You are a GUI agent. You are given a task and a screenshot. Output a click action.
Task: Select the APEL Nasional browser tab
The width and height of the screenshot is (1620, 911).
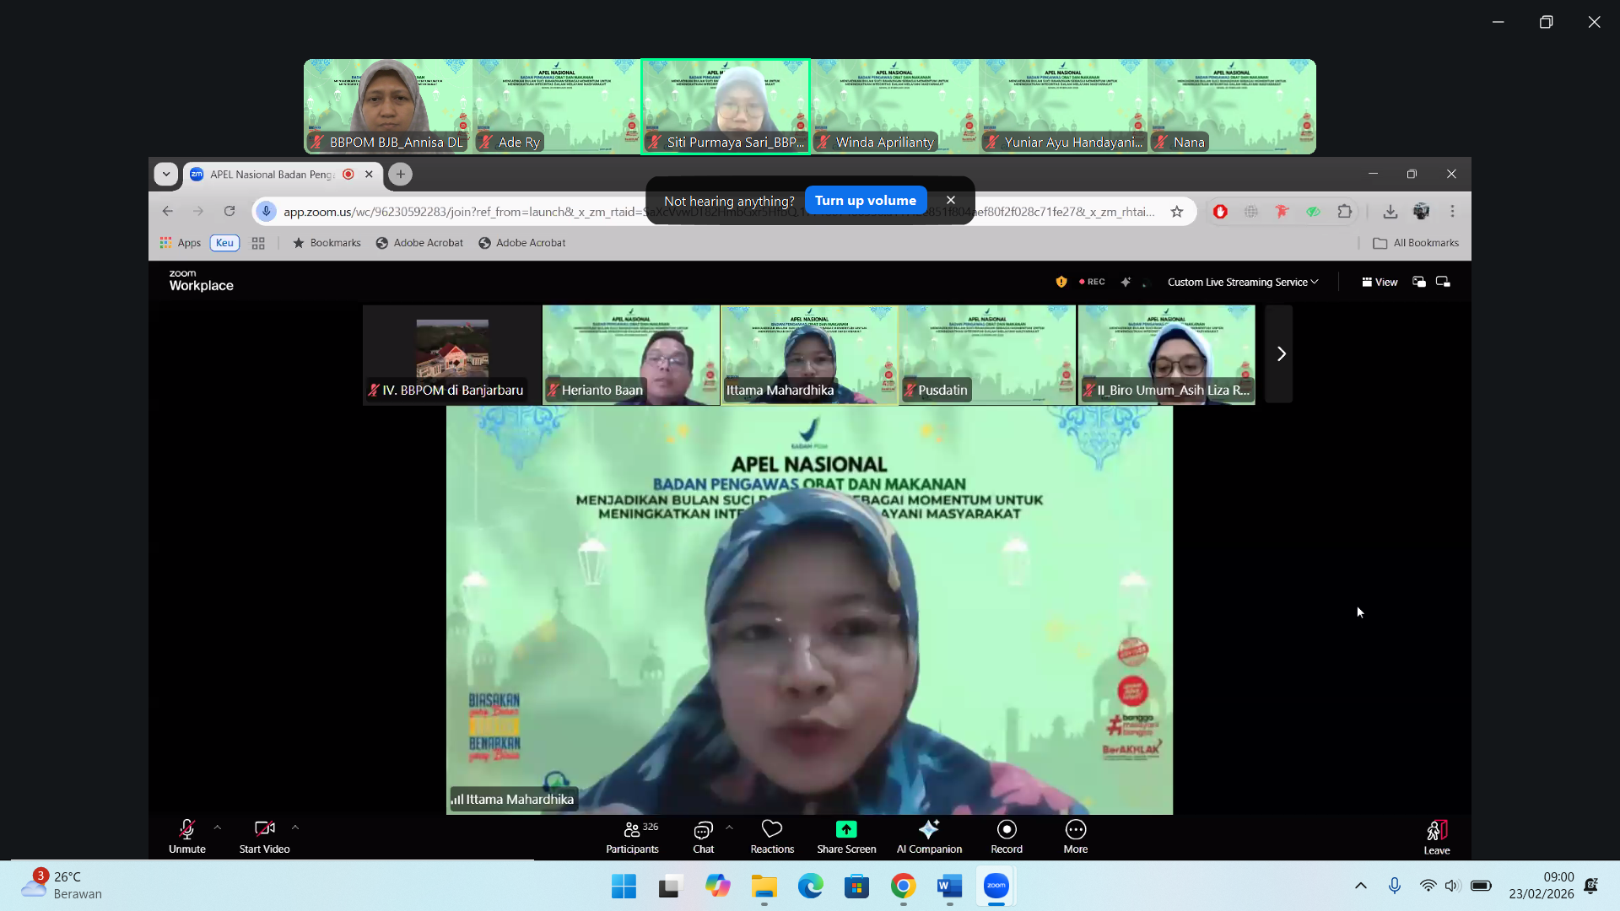(272, 175)
